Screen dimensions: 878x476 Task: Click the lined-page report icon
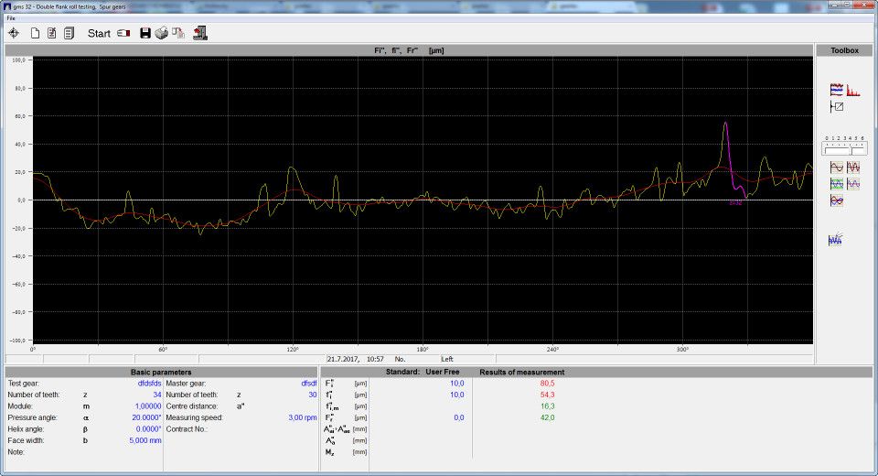tap(69, 33)
